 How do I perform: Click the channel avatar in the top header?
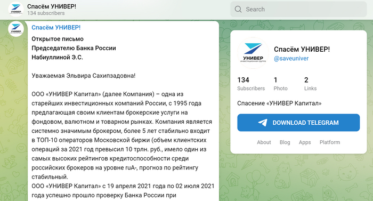[16, 9]
